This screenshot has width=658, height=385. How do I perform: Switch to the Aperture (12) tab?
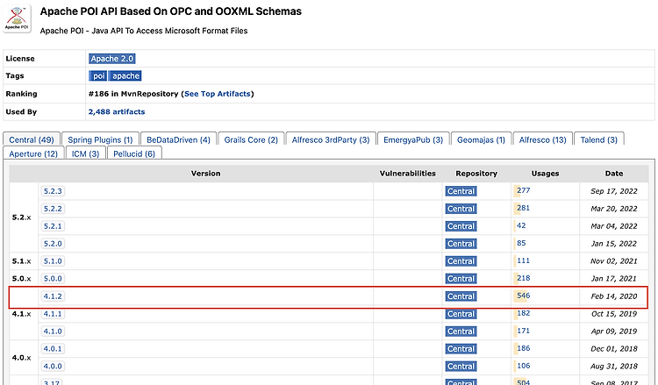pyautogui.click(x=33, y=153)
